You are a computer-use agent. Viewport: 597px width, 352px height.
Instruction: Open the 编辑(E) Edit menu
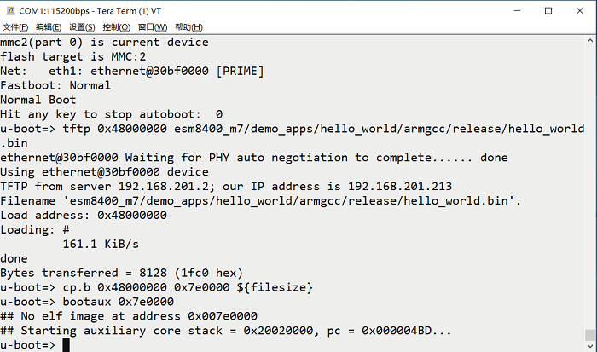point(49,27)
